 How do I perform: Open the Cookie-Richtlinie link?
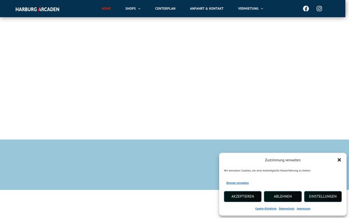tap(266, 208)
